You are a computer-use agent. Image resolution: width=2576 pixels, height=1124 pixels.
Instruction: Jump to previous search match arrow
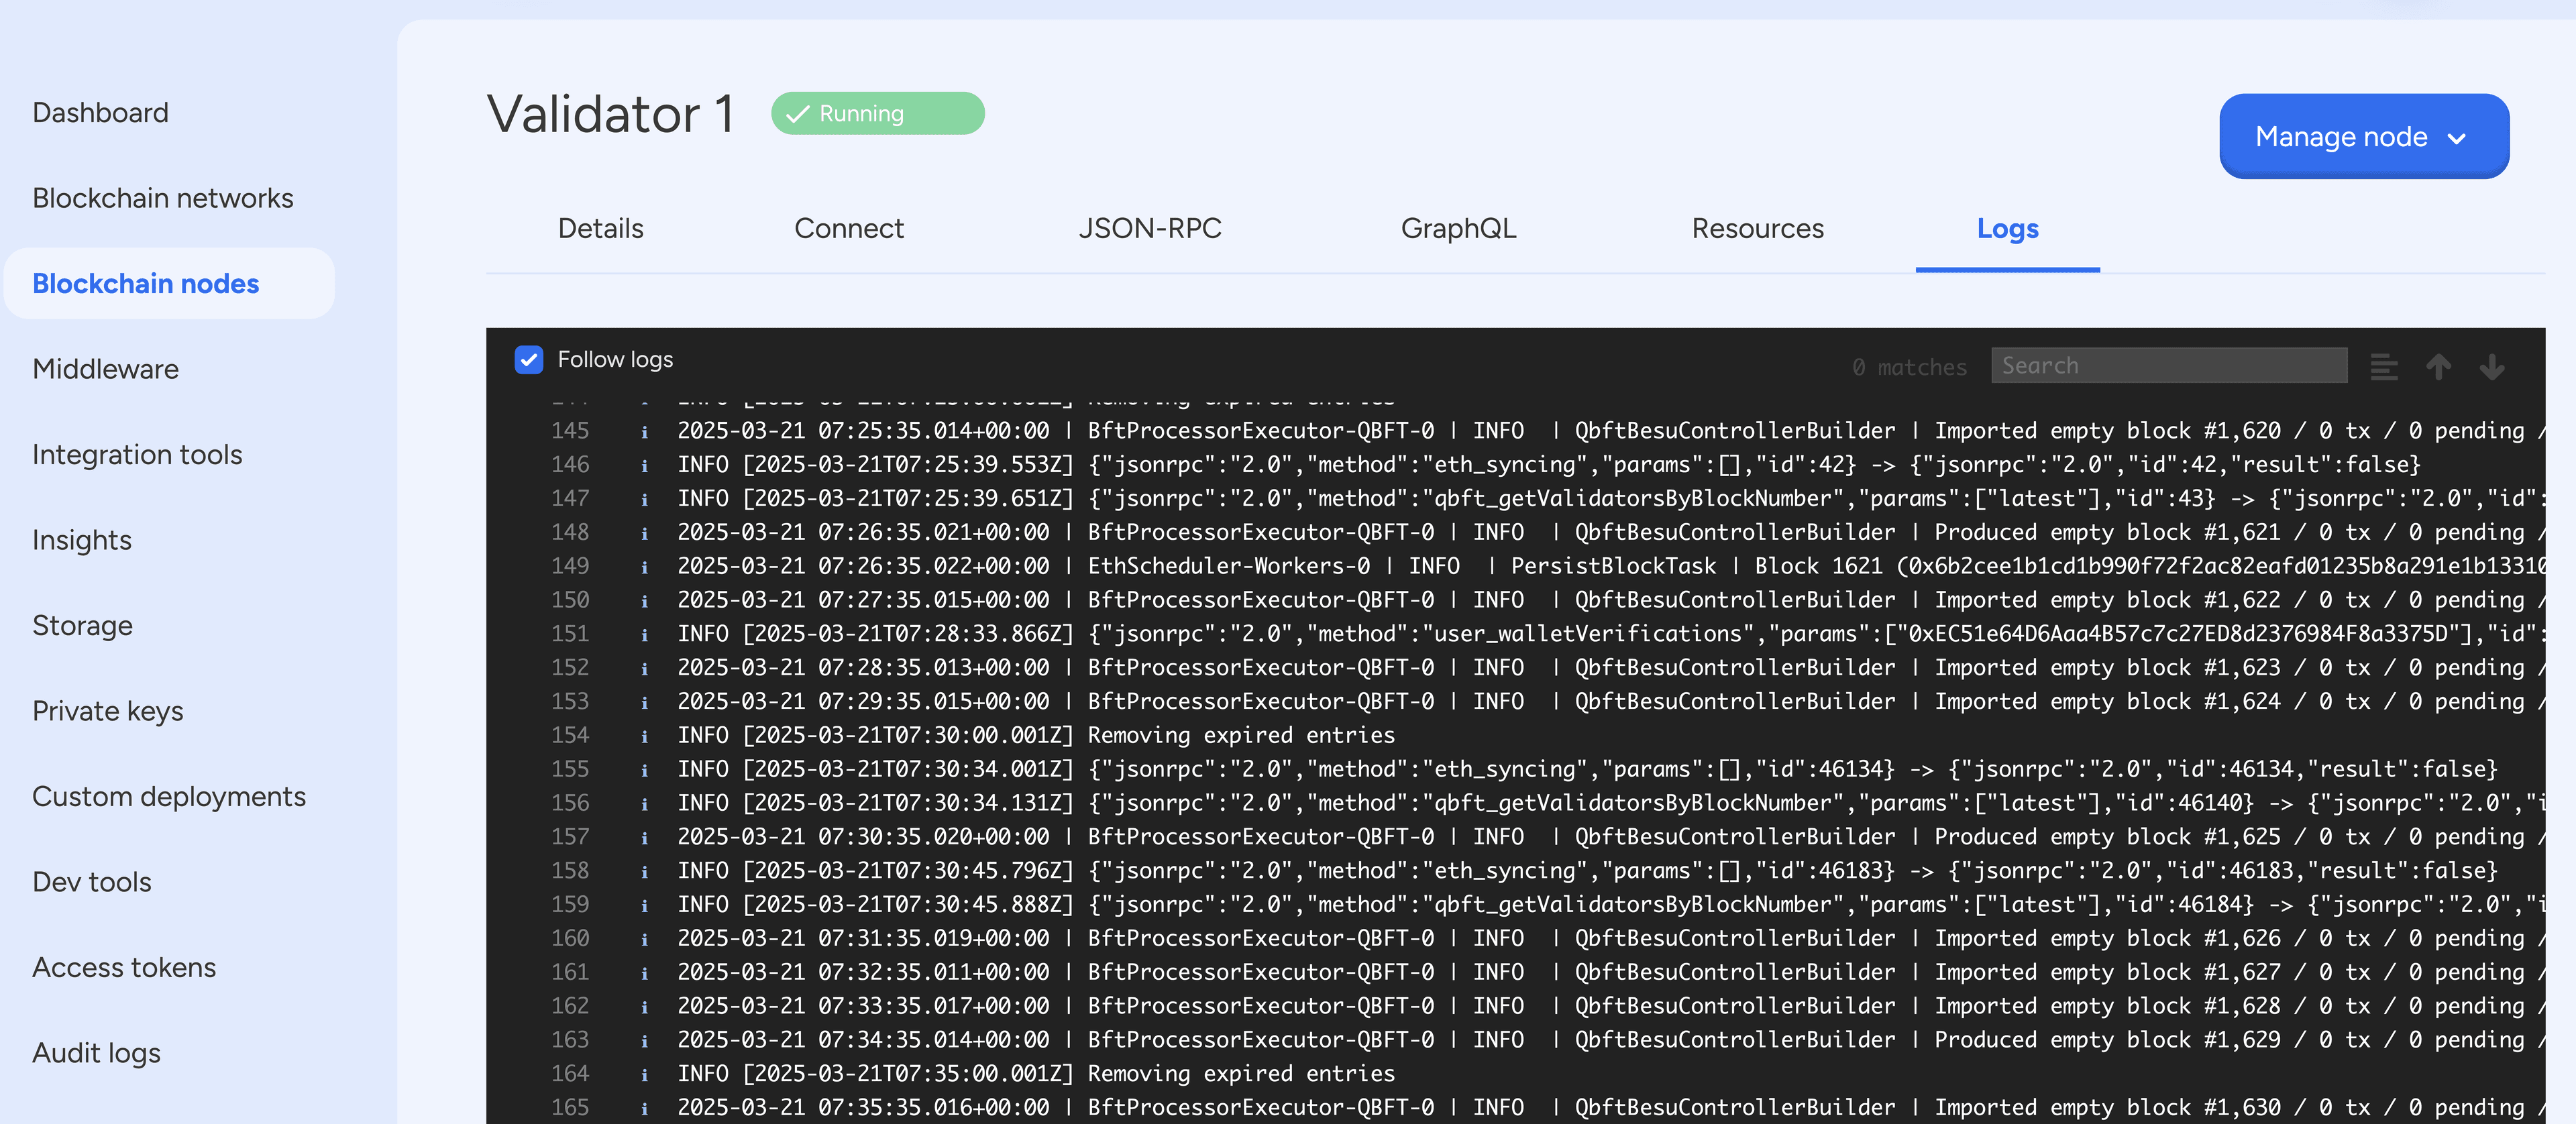point(2438,367)
